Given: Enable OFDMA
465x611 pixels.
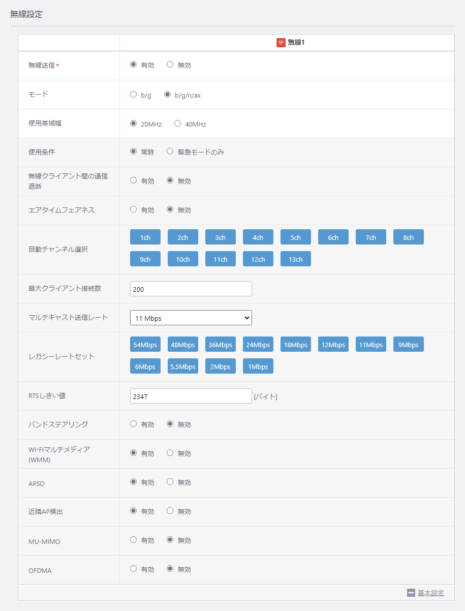Looking at the screenshot, I should point(134,568).
